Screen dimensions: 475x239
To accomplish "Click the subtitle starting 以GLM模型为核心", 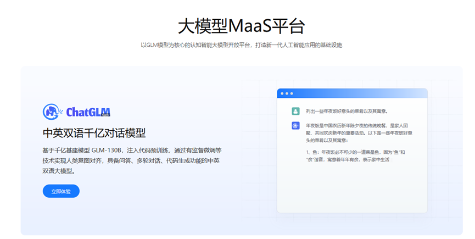I will (242, 45).
